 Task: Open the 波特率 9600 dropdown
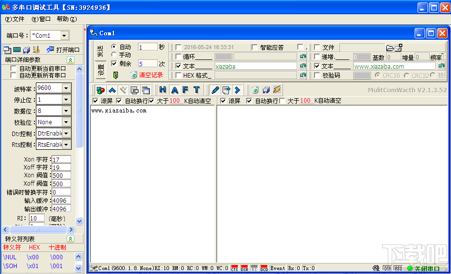[66, 88]
